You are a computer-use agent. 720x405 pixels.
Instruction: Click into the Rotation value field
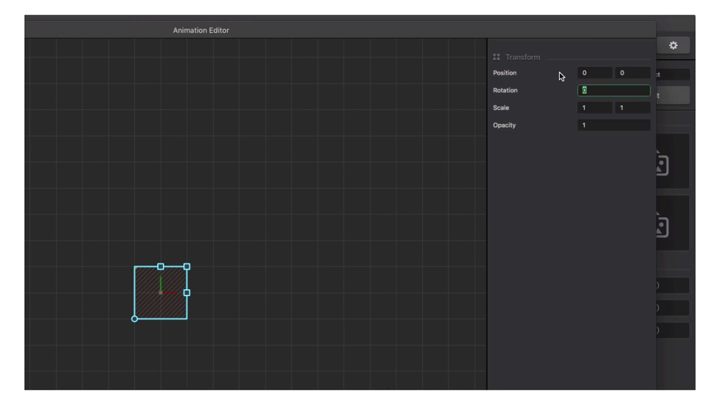click(x=614, y=91)
